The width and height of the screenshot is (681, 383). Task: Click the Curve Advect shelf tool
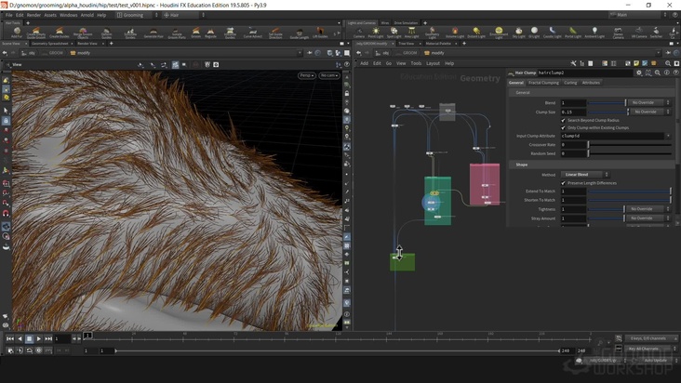coord(252,33)
